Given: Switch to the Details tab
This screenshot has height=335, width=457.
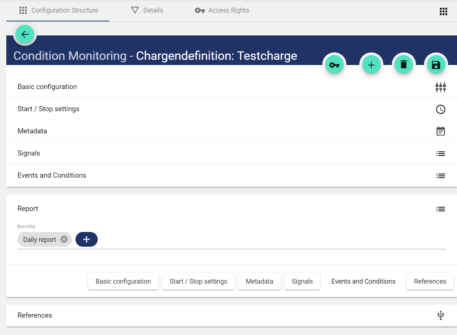Looking at the screenshot, I should click(147, 10).
